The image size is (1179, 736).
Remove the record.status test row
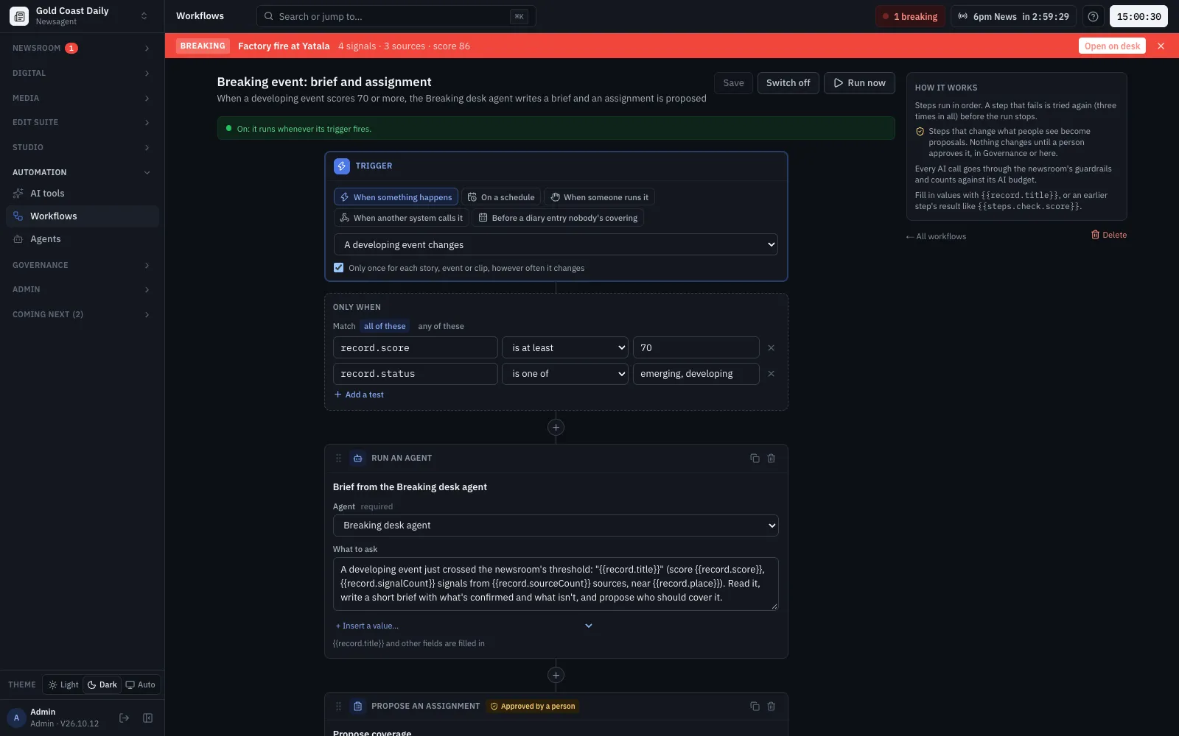point(772,374)
